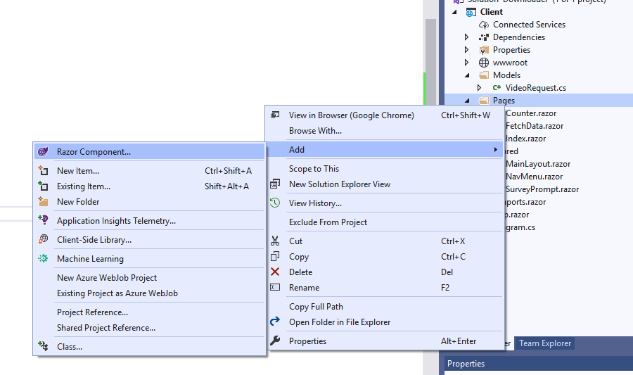
Task: Expand the wwwroot node
Action: [x=467, y=62]
